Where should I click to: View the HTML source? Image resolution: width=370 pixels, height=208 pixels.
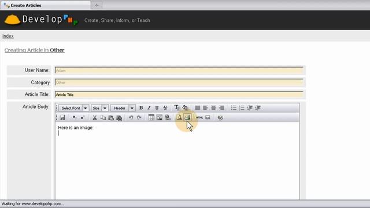[199, 117]
